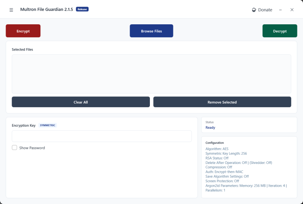The height and width of the screenshot is (204, 303).
Task: Minimize the File Guardian window
Action: pyautogui.click(x=280, y=10)
